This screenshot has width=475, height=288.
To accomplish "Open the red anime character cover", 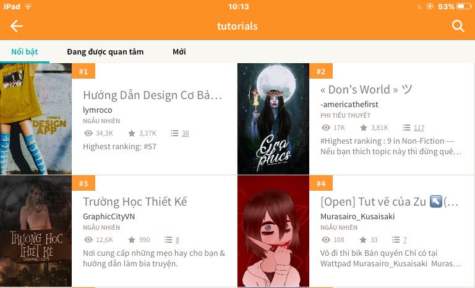I will click(x=273, y=231).
